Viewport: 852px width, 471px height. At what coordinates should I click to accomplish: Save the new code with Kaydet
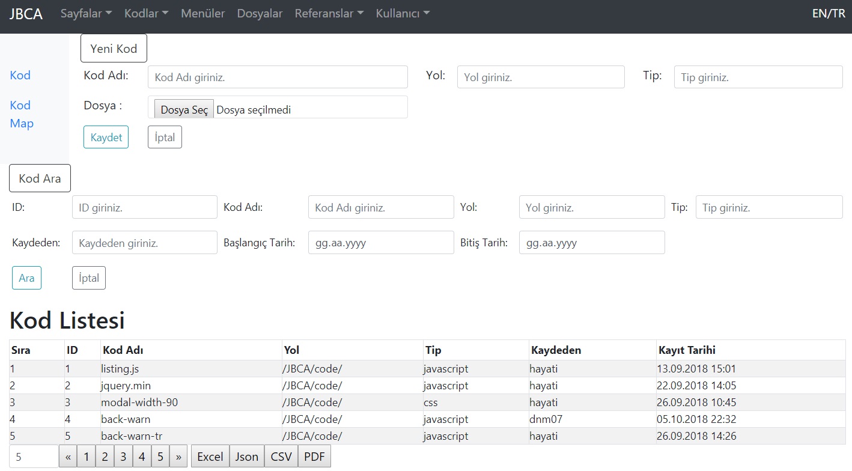point(106,136)
